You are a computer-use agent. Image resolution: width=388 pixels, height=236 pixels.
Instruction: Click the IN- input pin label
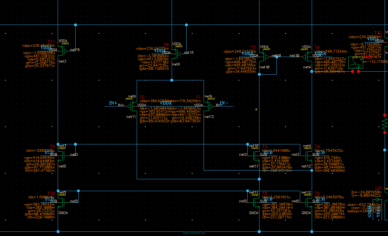(x=224, y=103)
